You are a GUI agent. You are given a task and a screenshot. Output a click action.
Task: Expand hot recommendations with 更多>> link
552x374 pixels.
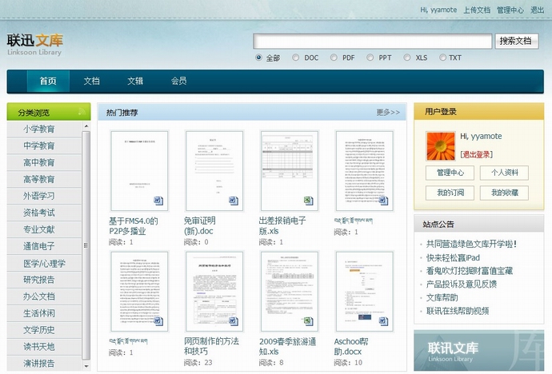388,113
